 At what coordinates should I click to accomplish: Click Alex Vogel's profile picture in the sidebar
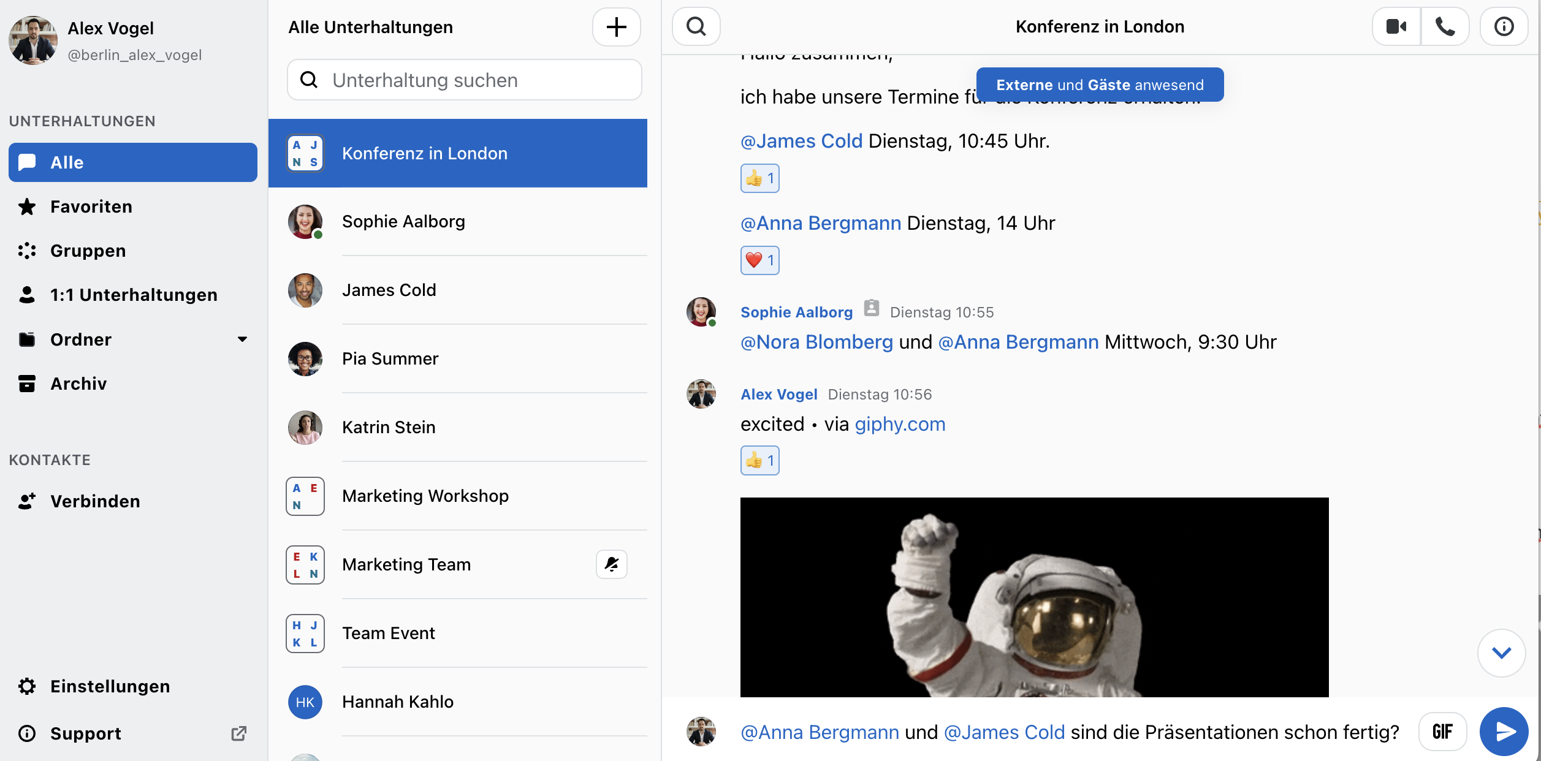tap(33, 40)
